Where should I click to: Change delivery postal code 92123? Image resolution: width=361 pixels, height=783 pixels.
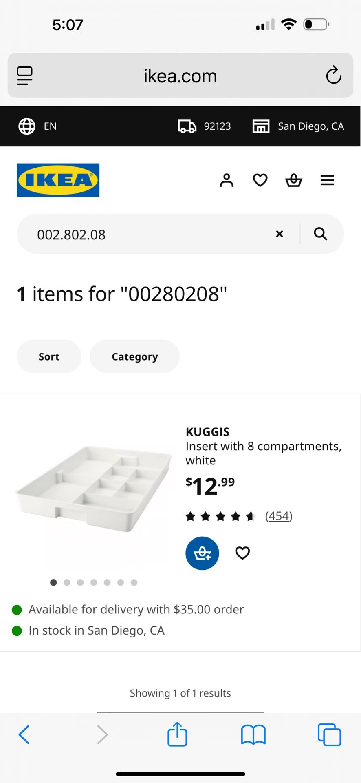tap(205, 126)
